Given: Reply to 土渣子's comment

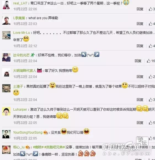Looking at the screenshot, I should pos(140,100).
